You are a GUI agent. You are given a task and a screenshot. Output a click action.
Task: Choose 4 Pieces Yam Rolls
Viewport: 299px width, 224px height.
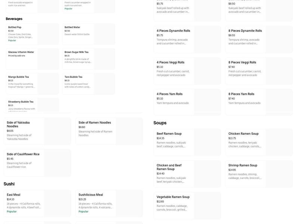pos(187,100)
